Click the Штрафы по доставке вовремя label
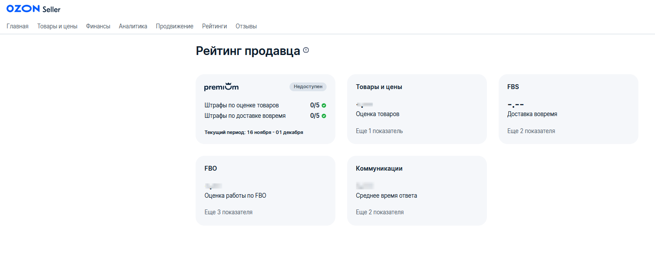 (x=245, y=116)
